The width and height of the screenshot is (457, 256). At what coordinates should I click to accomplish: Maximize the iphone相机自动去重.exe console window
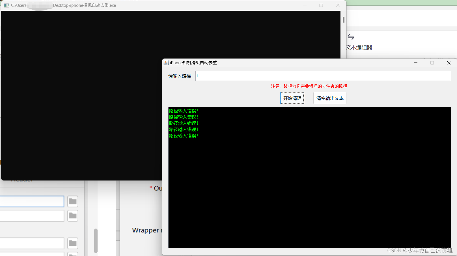click(x=321, y=5)
